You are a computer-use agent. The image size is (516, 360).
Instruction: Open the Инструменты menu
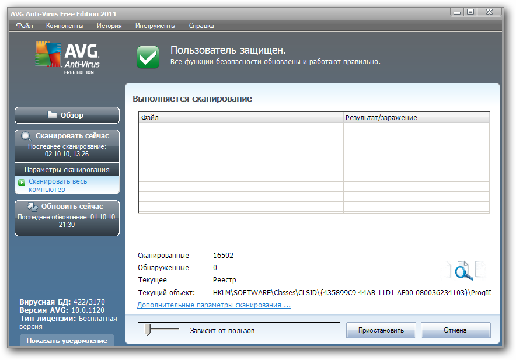tap(155, 26)
